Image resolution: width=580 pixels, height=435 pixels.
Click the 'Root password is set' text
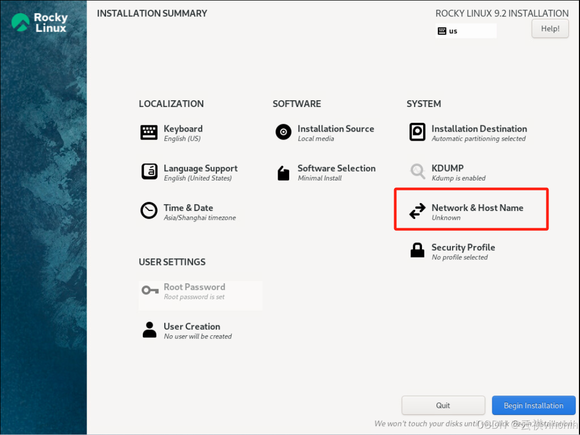194,297
